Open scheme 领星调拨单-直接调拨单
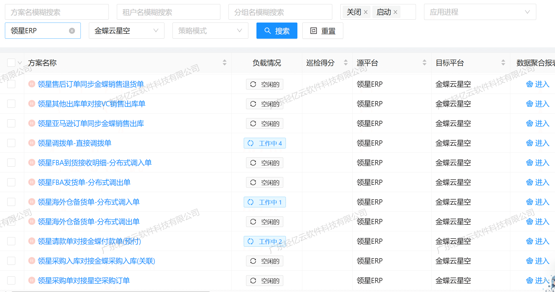The width and height of the screenshot is (555, 292). click(x=74, y=143)
